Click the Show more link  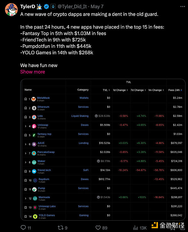33,72
